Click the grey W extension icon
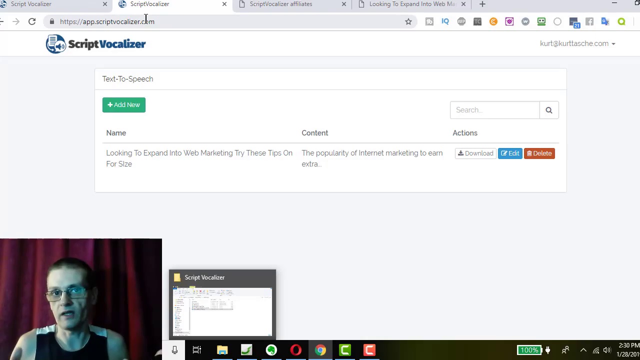 [525, 21]
